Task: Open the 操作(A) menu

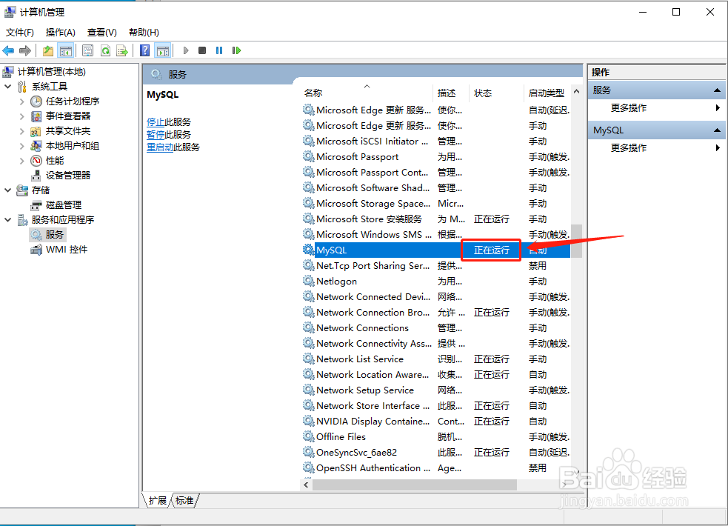Action: point(60,33)
